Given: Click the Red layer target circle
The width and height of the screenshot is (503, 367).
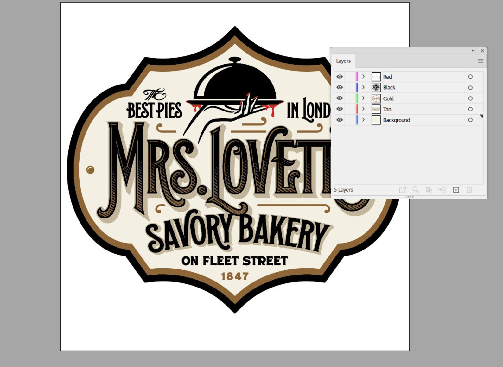Looking at the screenshot, I should [470, 77].
